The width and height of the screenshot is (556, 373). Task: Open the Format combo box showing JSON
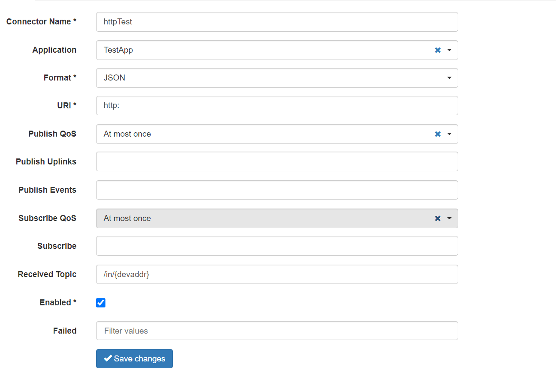point(277,78)
